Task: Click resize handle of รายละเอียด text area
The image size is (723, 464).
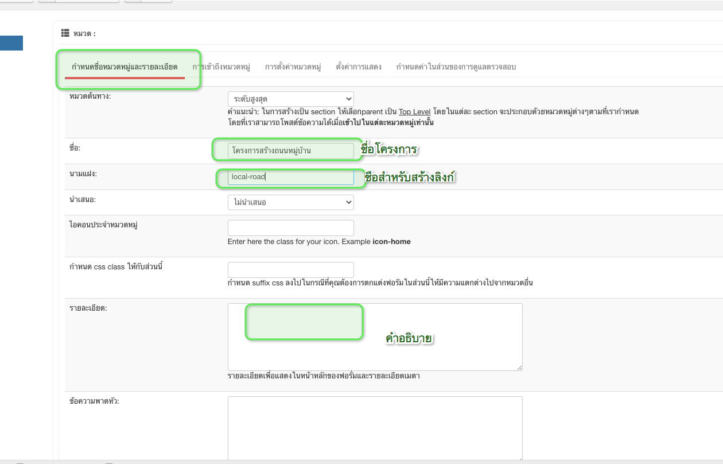Action: pos(519,368)
